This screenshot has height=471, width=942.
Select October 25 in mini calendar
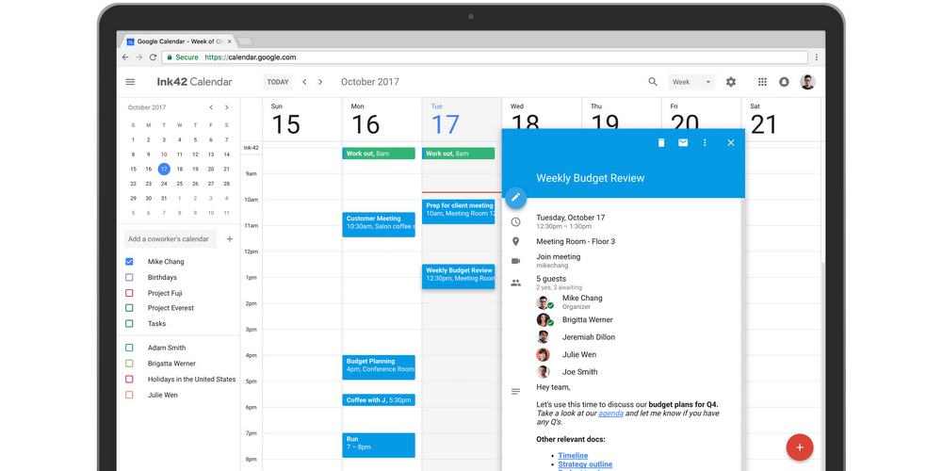tap(180, 184)
